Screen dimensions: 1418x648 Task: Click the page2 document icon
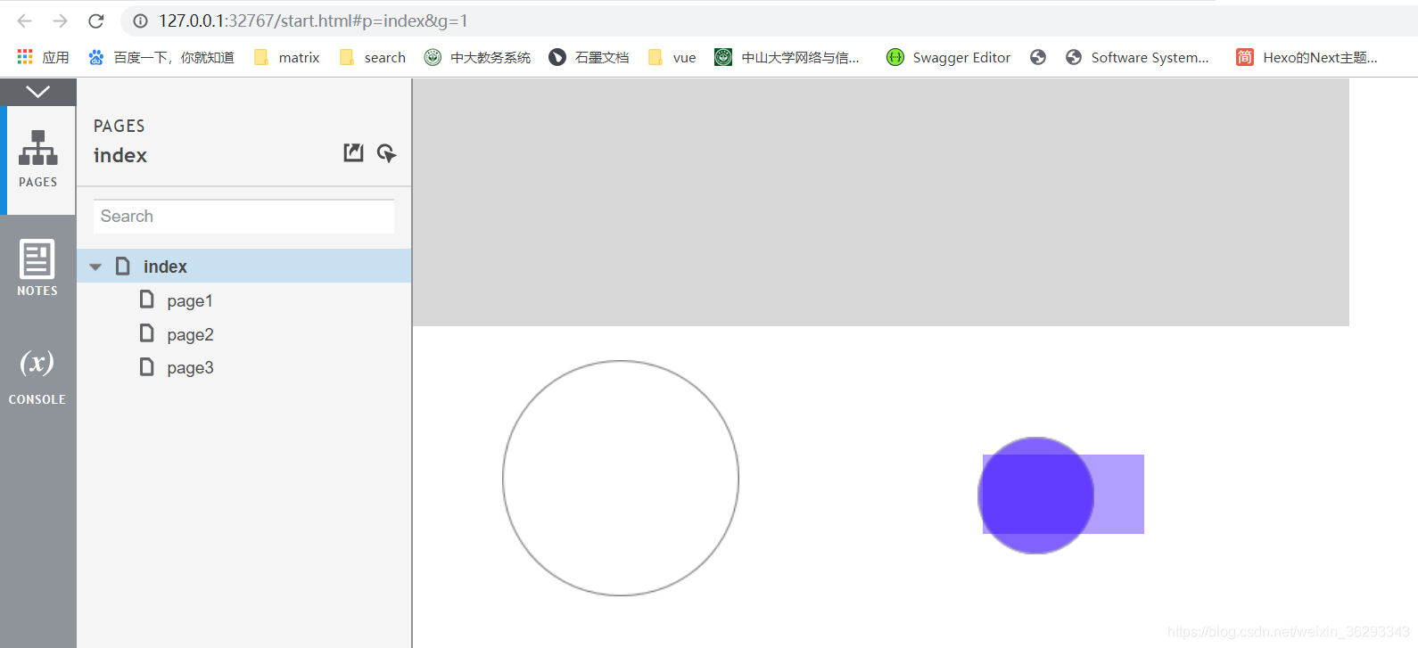147,333
